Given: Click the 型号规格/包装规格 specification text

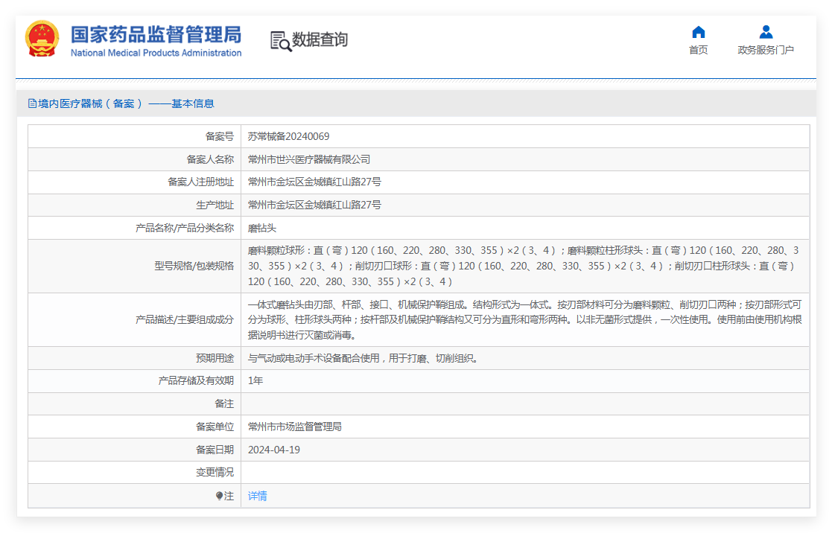Looking at the screenshot, I should pyautogui.click(x=524, y=266).
